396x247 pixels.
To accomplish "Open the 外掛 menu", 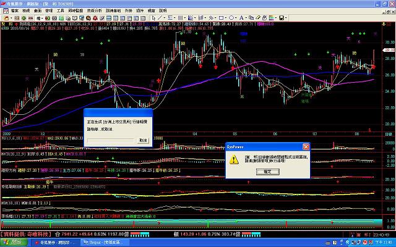I will coord(128,11).
